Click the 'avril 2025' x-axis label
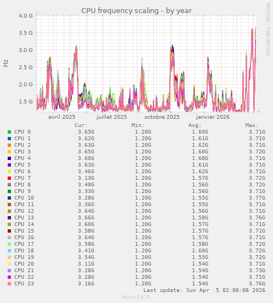Viewport: 273px width, 303px height. click(62, 117)
